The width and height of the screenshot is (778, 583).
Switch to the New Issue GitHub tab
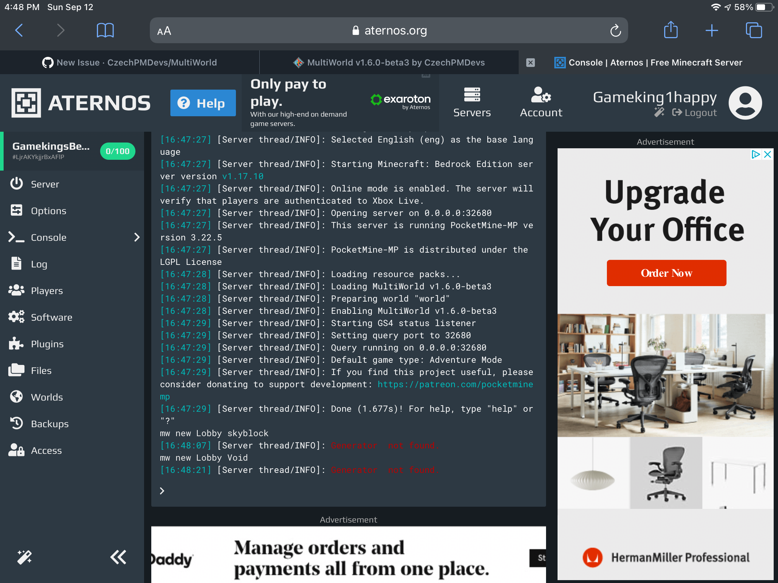(x=130, y=62)
